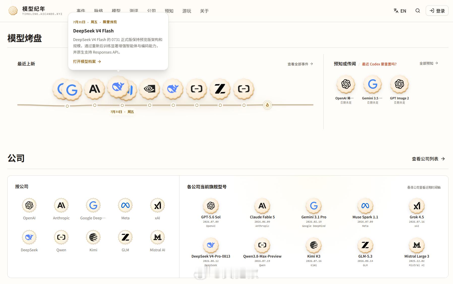
Task: Select the OpenAI icon in the 按公司 list
Action: coord(29,205)
